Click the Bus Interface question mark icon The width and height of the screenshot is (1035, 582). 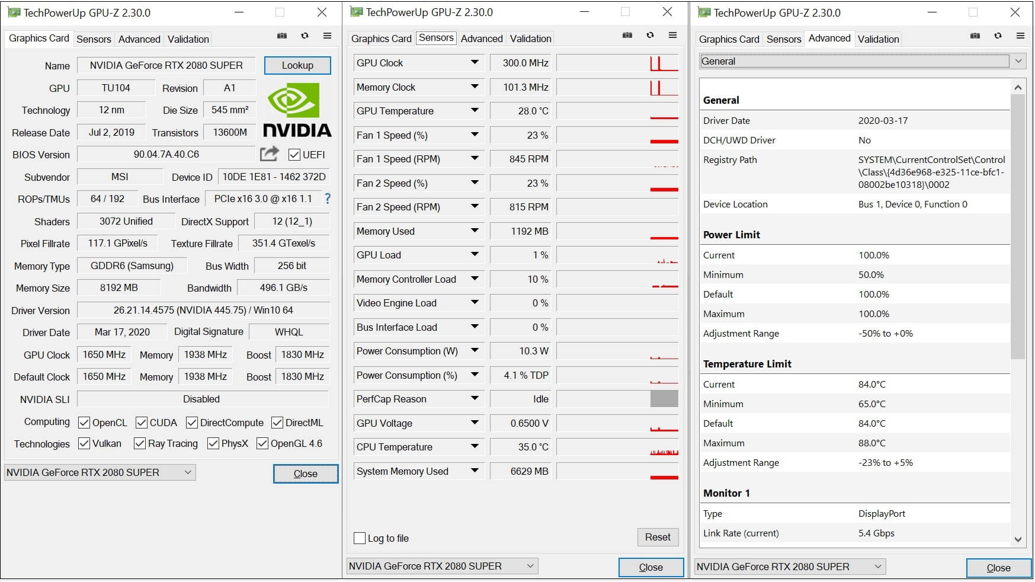328,199
